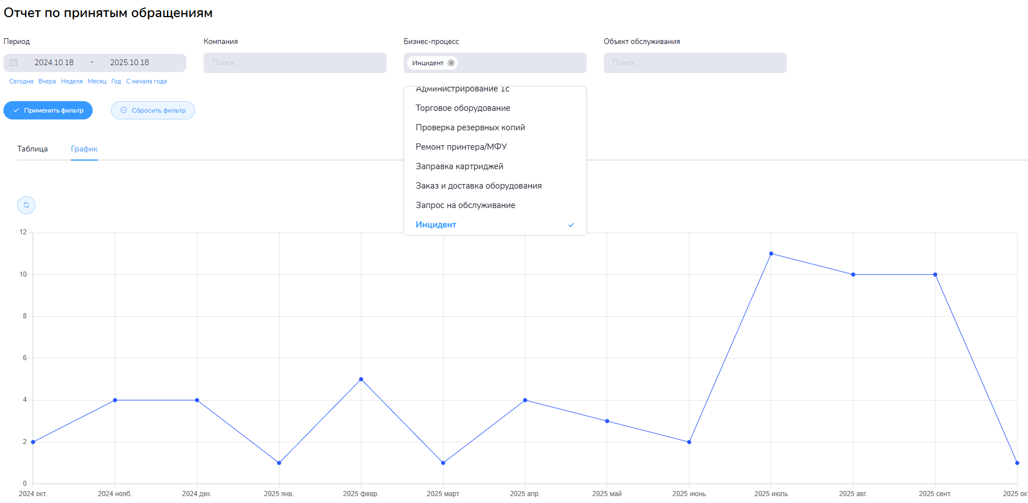
Task: Set period using Месяц shortcut
Action: tap(97, 81)
